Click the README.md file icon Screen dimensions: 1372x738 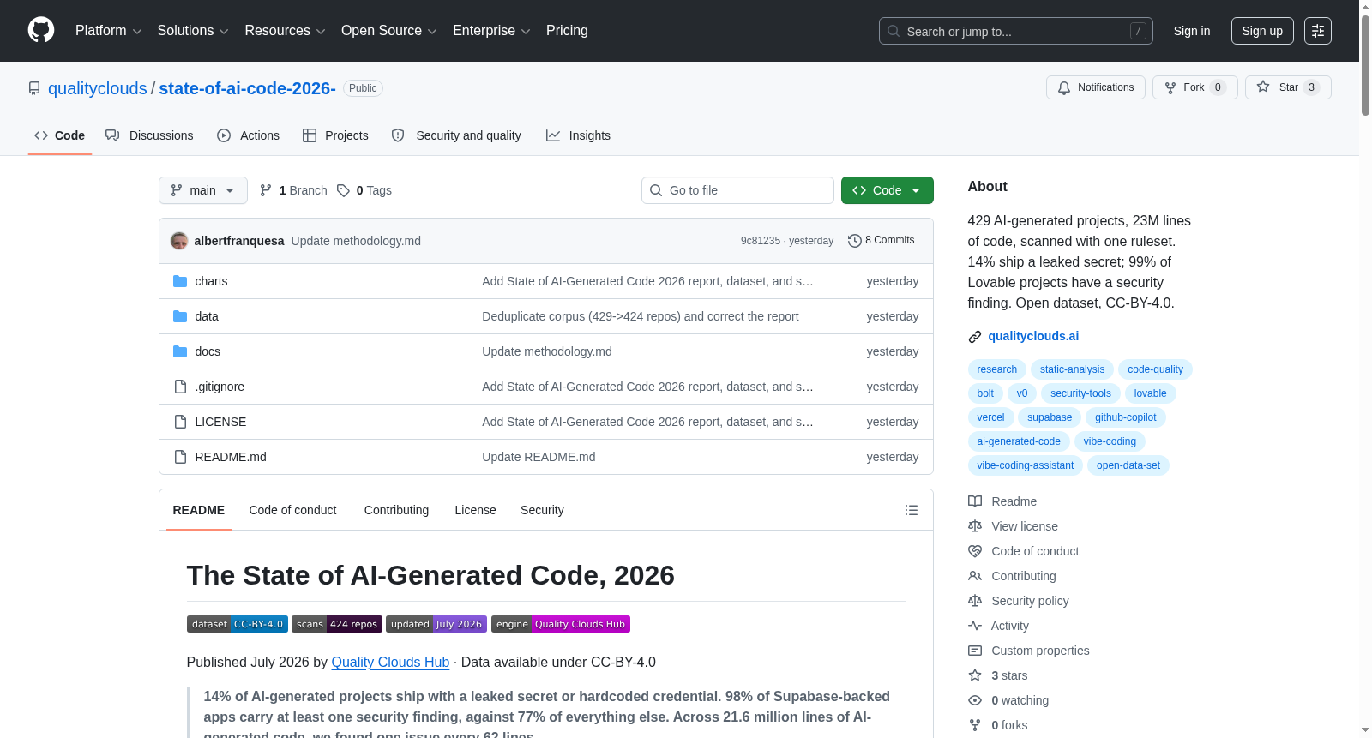(x=180, y=457)
